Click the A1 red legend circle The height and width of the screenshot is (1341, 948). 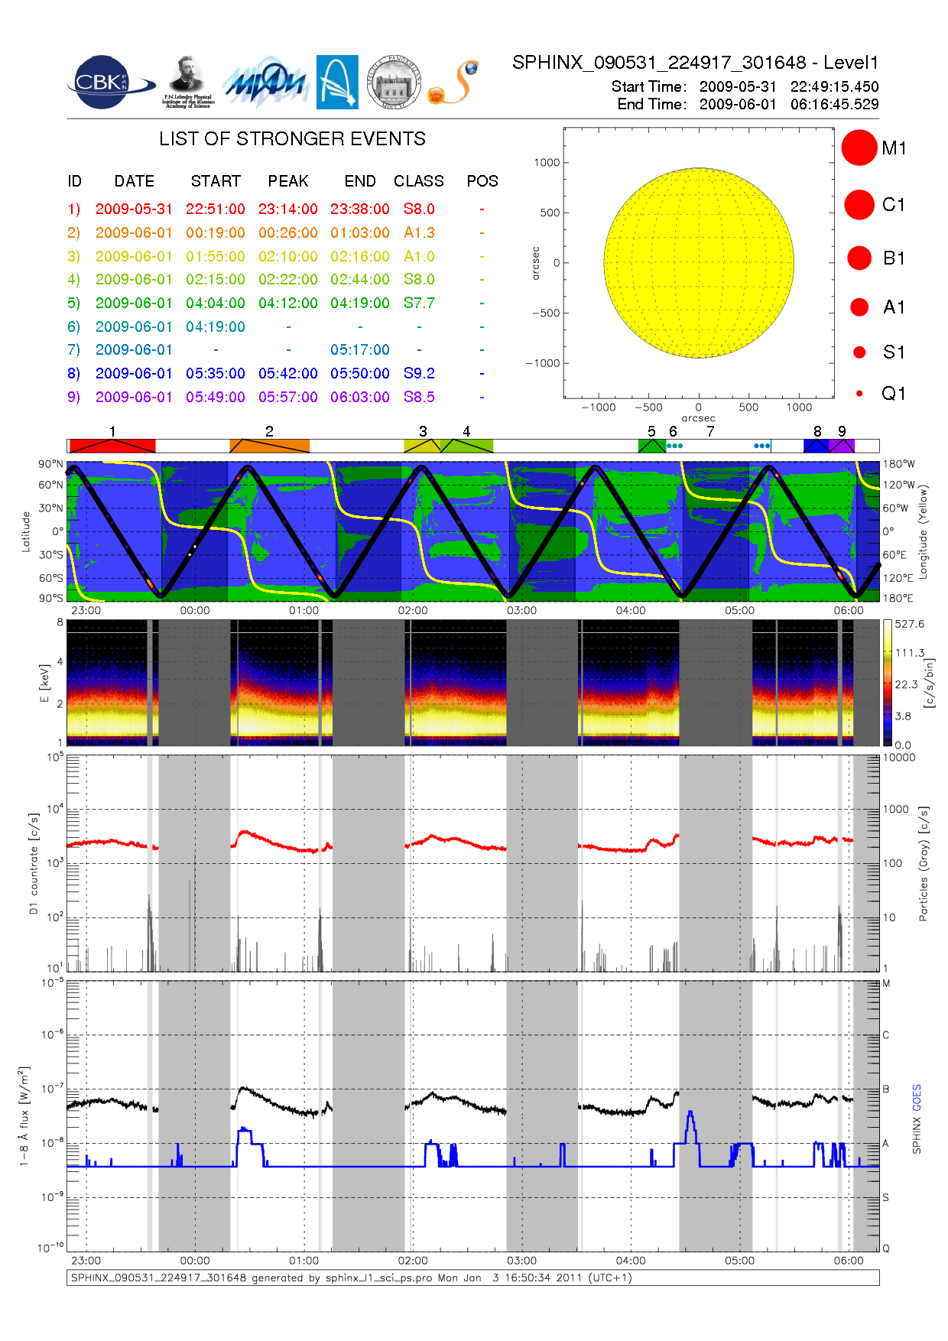(859, 307)
